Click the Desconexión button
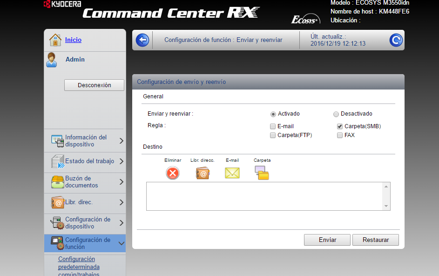Viewport: 439px width, 276px height. click(x=95, y=85)
